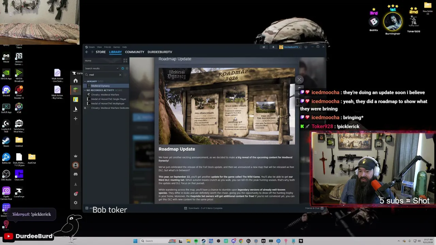Open the Steam STORE tab
Viewport: 436px width, 245px height.
(x=100, y=52)
